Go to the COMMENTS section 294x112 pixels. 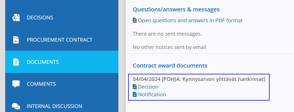(62, 84)
